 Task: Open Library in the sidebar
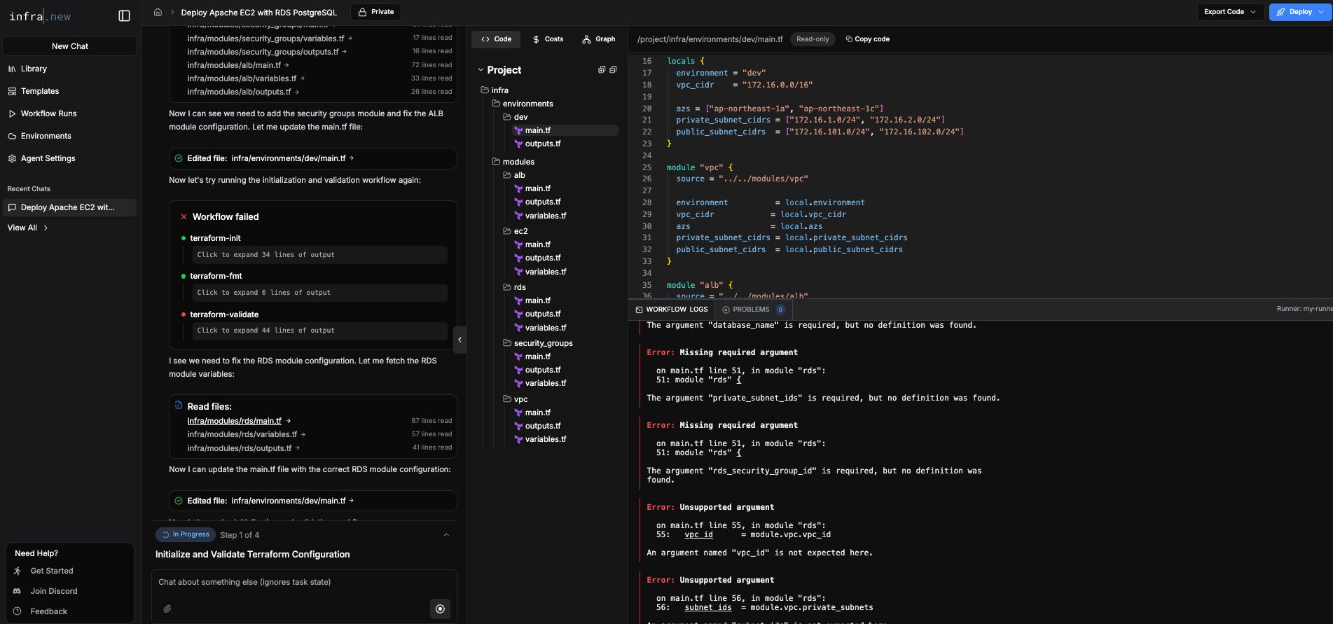click(x=34, y=69)
